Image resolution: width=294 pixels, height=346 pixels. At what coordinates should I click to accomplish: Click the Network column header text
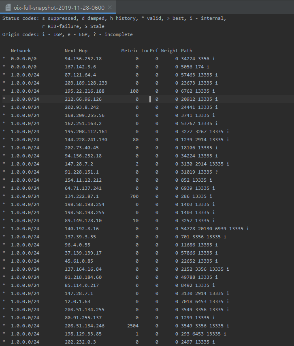click(x=21, y=51)
